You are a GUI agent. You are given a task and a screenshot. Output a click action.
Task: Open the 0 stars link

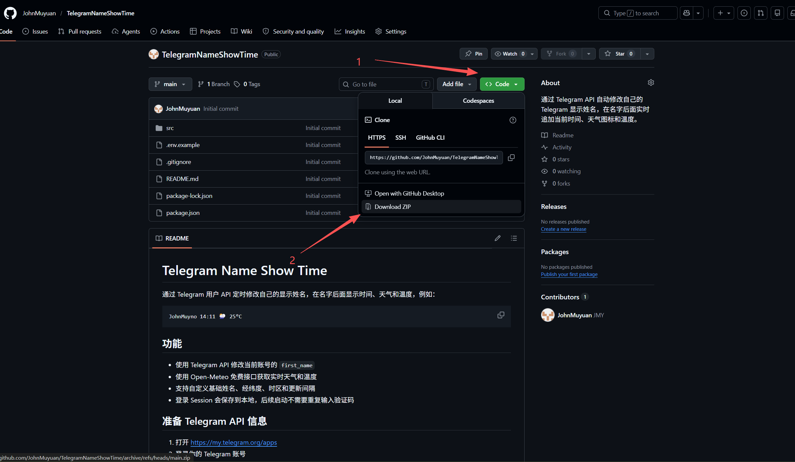coord(556,159)
